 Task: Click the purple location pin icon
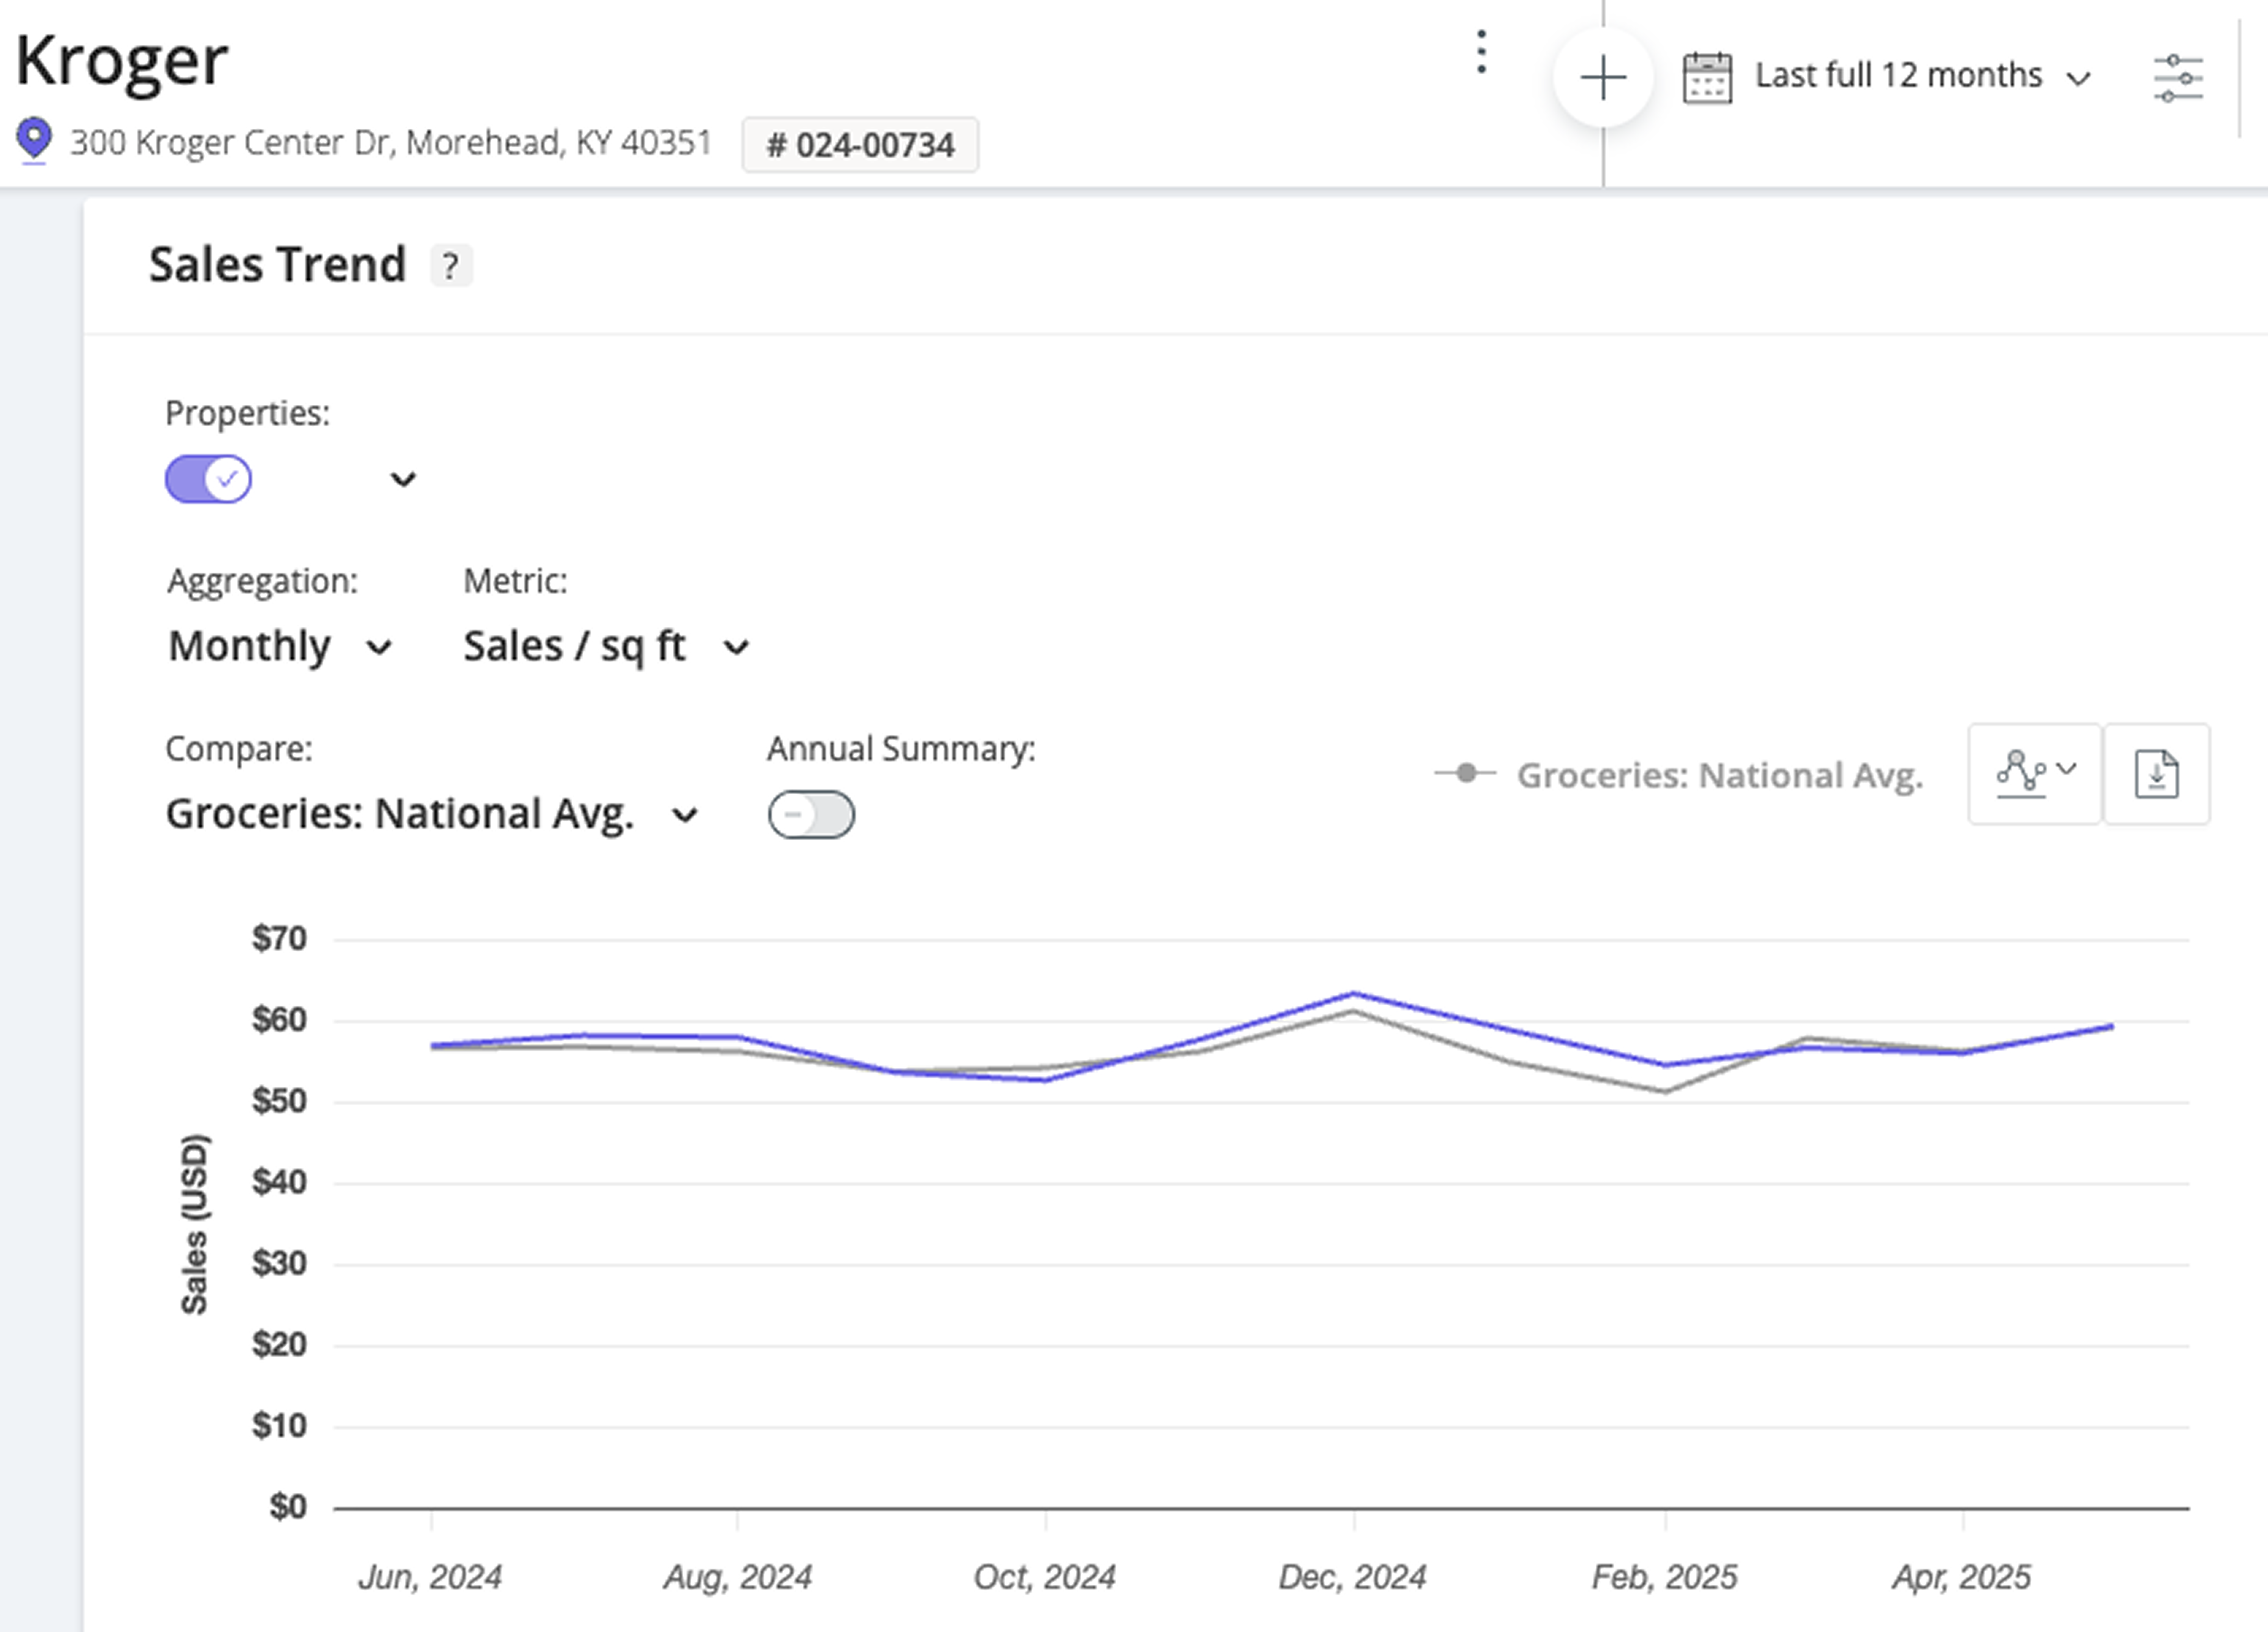pos(34,140)
